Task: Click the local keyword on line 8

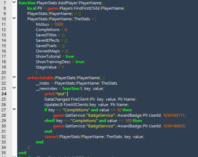Action: click(x=32, y=8)
